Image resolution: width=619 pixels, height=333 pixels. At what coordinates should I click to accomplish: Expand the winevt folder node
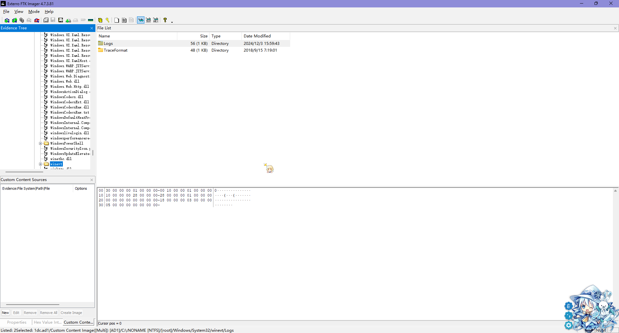point(41,164)
